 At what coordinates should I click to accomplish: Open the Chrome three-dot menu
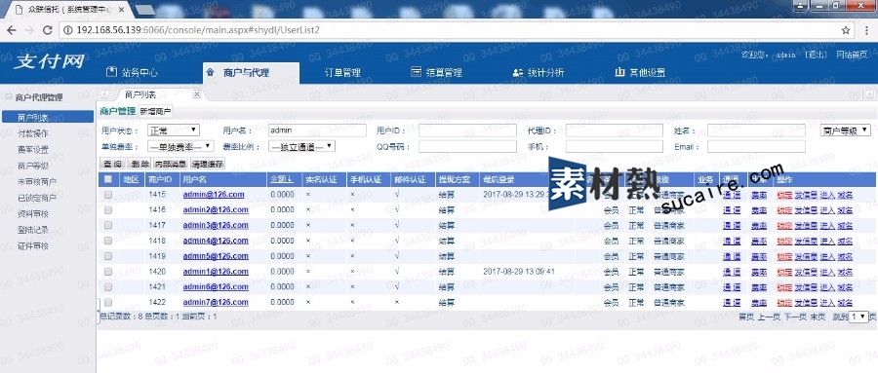click(x=867, y=30)
